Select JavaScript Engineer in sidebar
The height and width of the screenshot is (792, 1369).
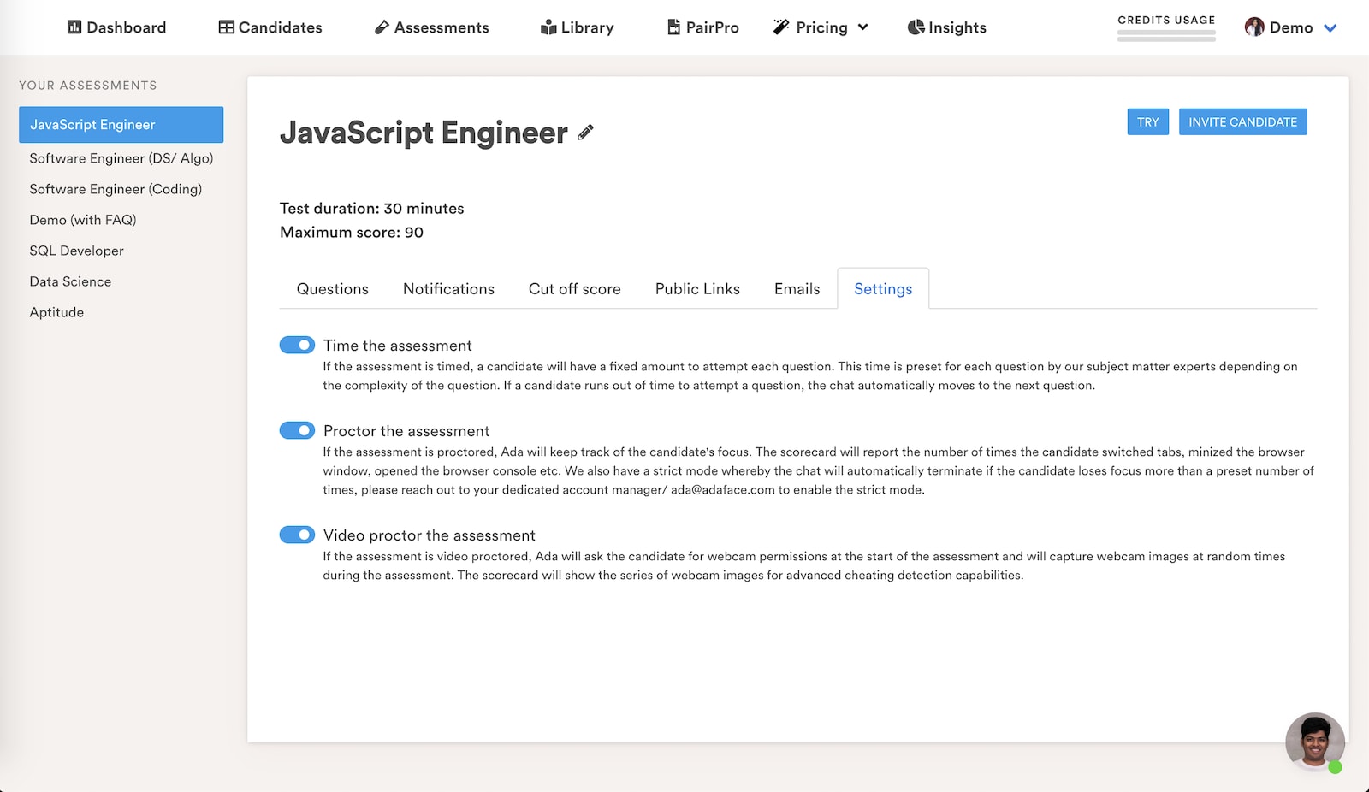coord(121,125)
